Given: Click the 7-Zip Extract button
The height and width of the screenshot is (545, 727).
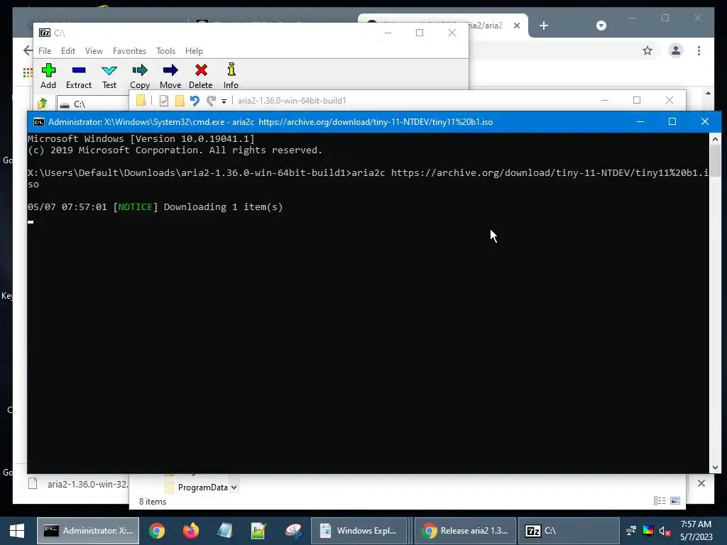Looking at the screenshot, I should click(79, 77).
